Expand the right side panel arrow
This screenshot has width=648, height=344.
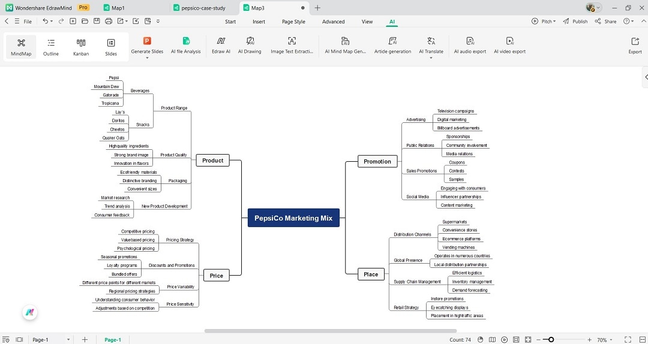pyautogui.click(x=646, y=77)
